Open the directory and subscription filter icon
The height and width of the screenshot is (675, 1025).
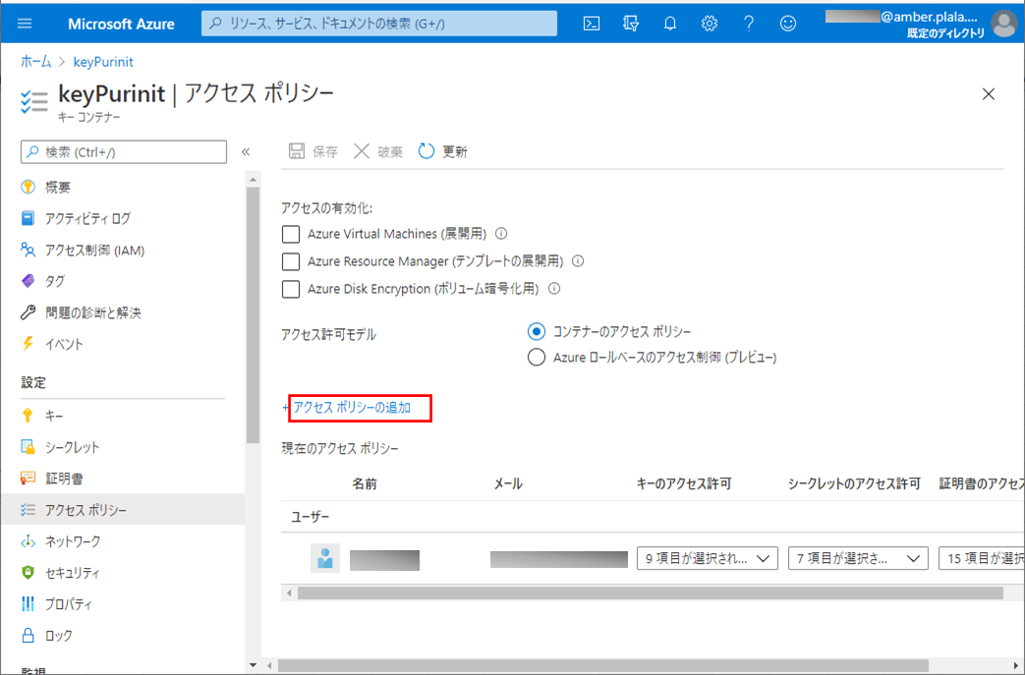click(631, 24)
